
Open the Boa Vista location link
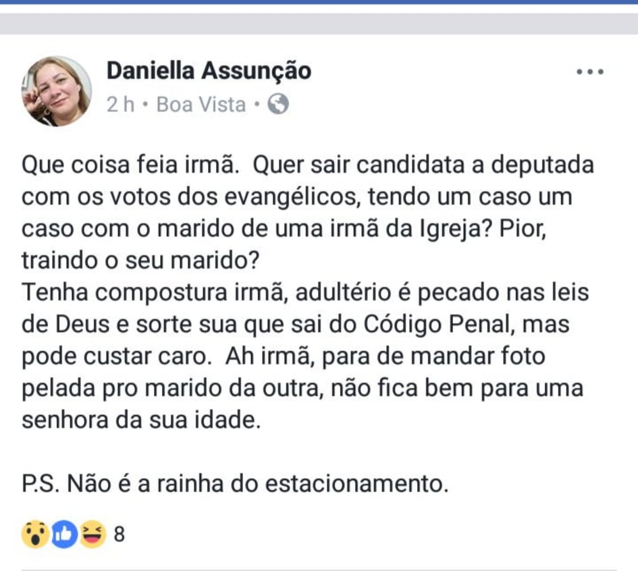tap(201, 105)
